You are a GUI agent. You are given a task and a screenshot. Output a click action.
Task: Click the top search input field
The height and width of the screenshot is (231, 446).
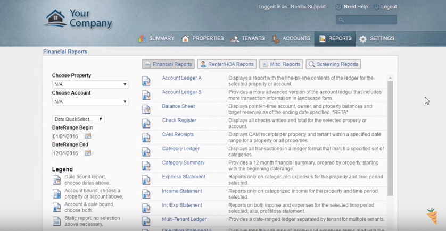coord(366,20)
